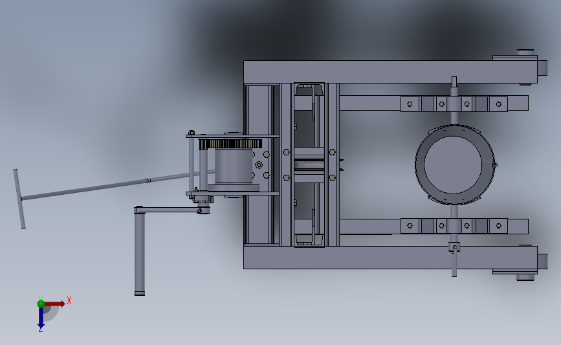Select the large circular ring component
The width and height of the screenshot is (561, 345).
pos(455,164)
